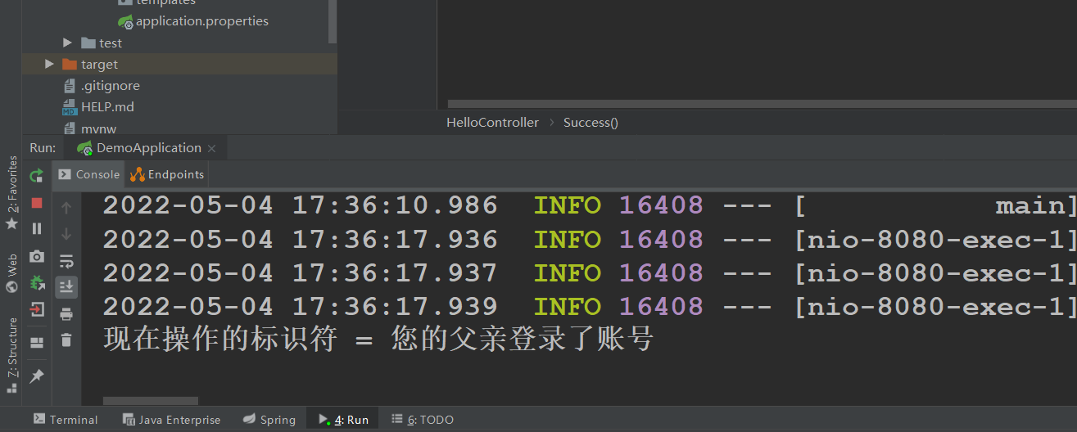Select the mvnw file
This screenshot has width=1077, height=432.
point(89,128)
